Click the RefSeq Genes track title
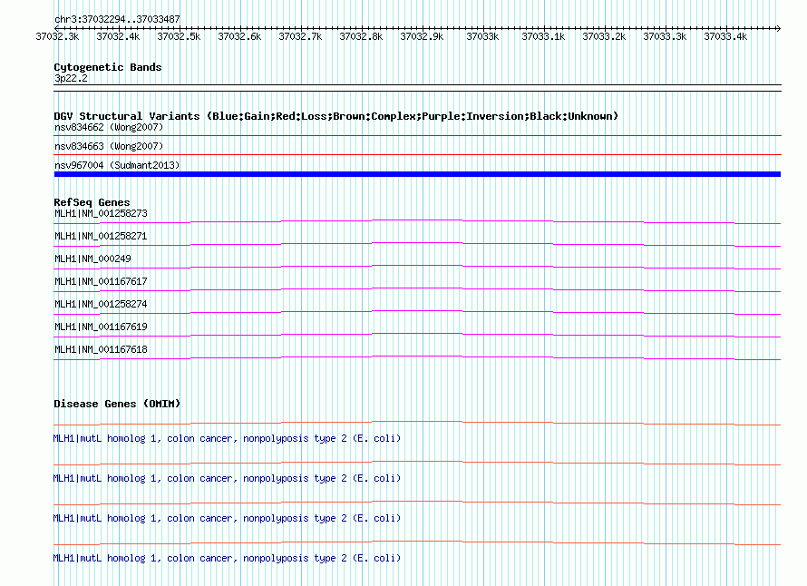 click(92, 202)
